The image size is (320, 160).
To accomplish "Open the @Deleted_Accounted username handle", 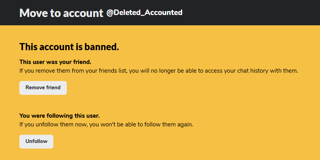I will pyautogui.click(x=144, y=13).
